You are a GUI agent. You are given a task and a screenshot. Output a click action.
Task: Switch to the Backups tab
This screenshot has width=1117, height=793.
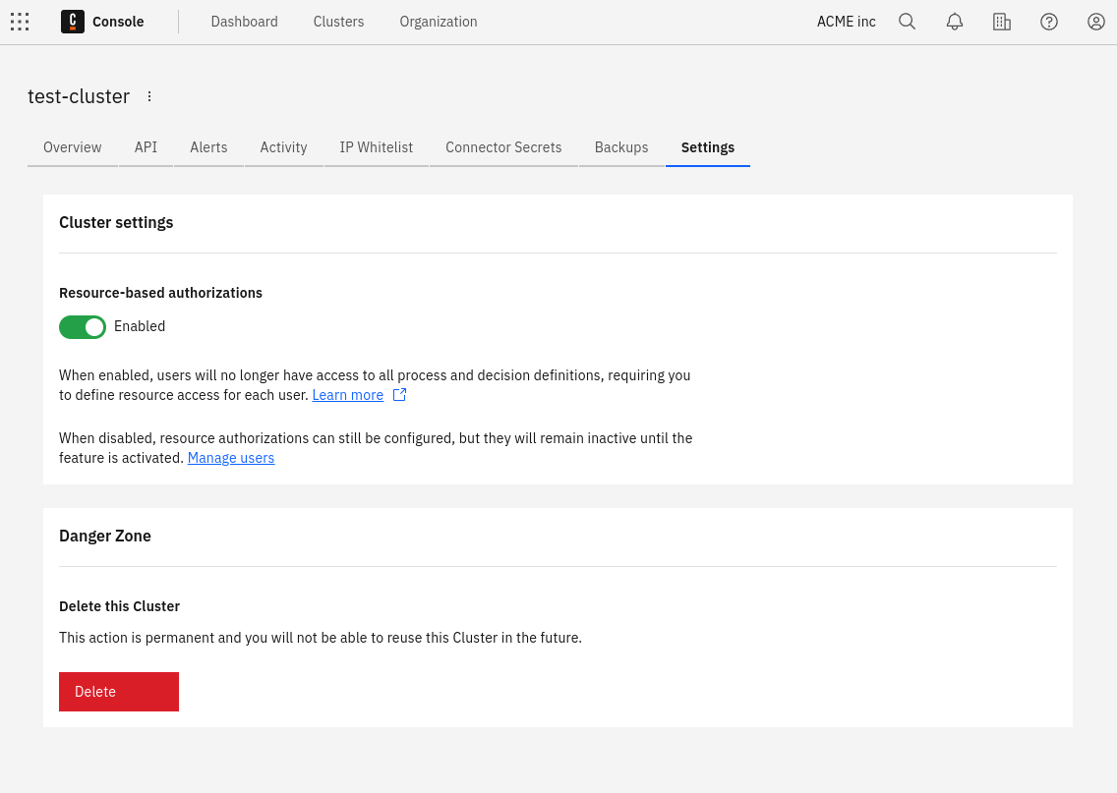tap(620, 147)
